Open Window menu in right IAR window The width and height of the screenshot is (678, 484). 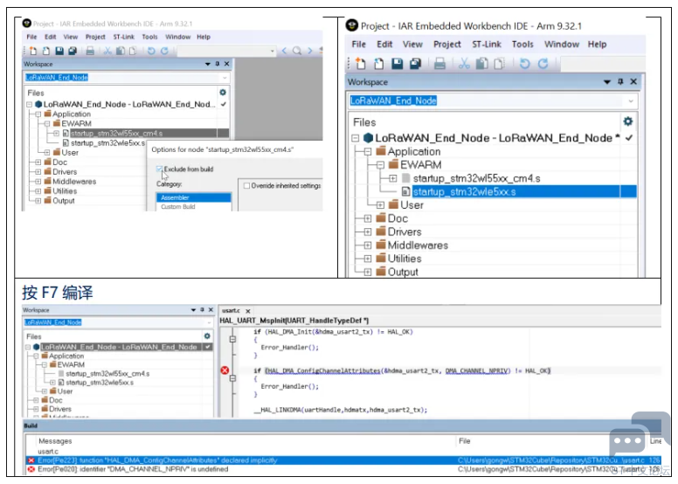(562, 44)
